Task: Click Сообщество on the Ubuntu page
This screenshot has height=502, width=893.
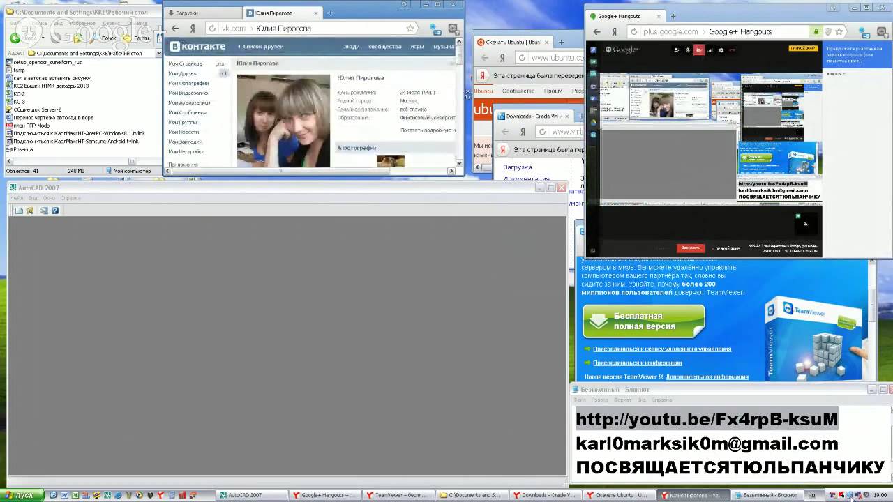Action: coord(518,91)
